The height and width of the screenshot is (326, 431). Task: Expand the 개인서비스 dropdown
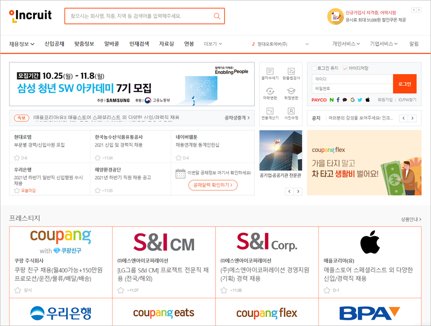(x=346, y=44)
